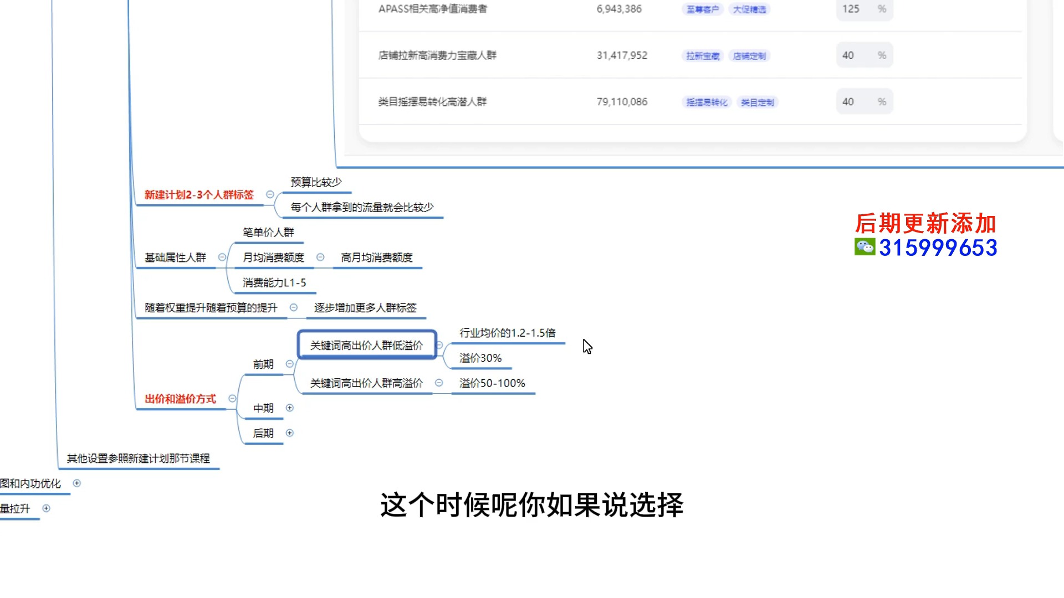Select the 消费能力L1-5 node
The height and width of the screenshot is (598, 1064).
tap(274, 283)
